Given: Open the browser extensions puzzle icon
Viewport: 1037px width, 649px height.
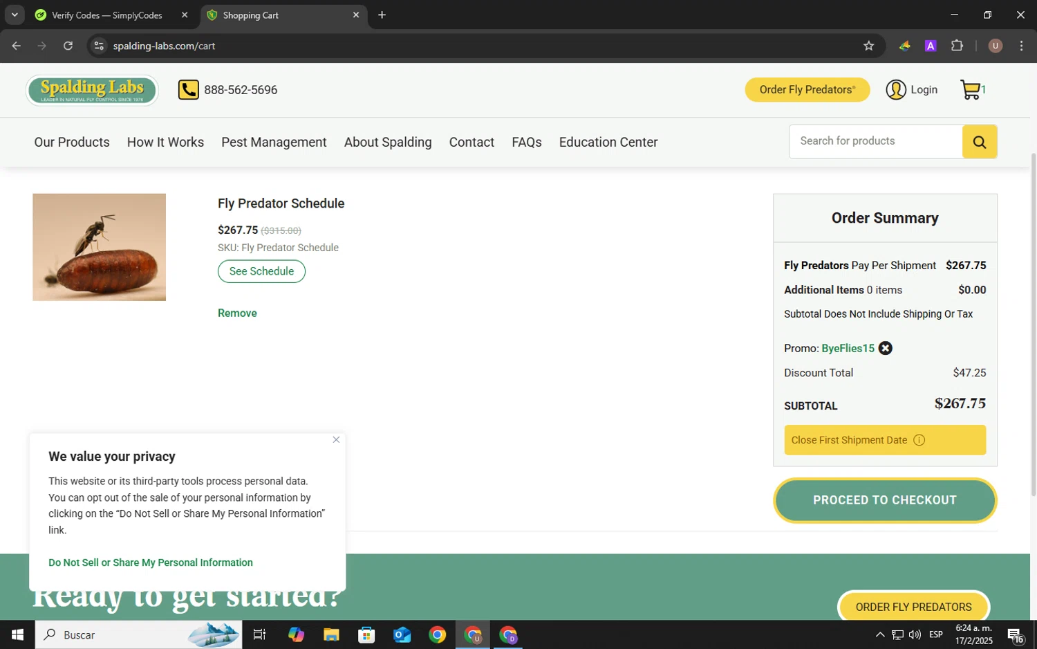Looking at the screenshot, I should pyautogui.click(x=957, y=46).
